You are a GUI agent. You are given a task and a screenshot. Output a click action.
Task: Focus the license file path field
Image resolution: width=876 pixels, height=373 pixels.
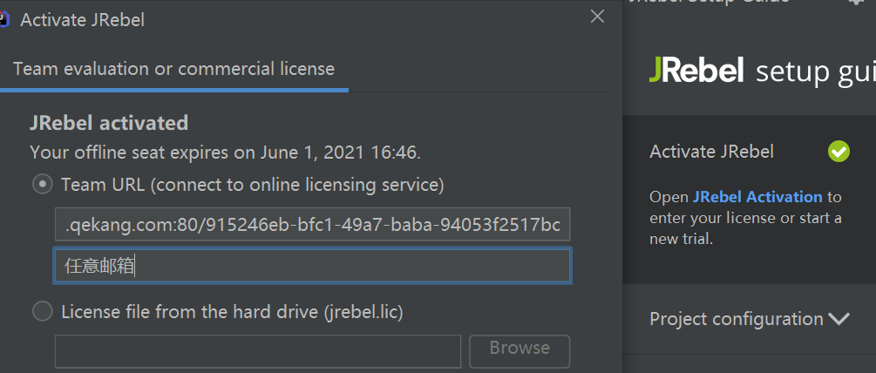pyautogui.click(x=258, y=351)
